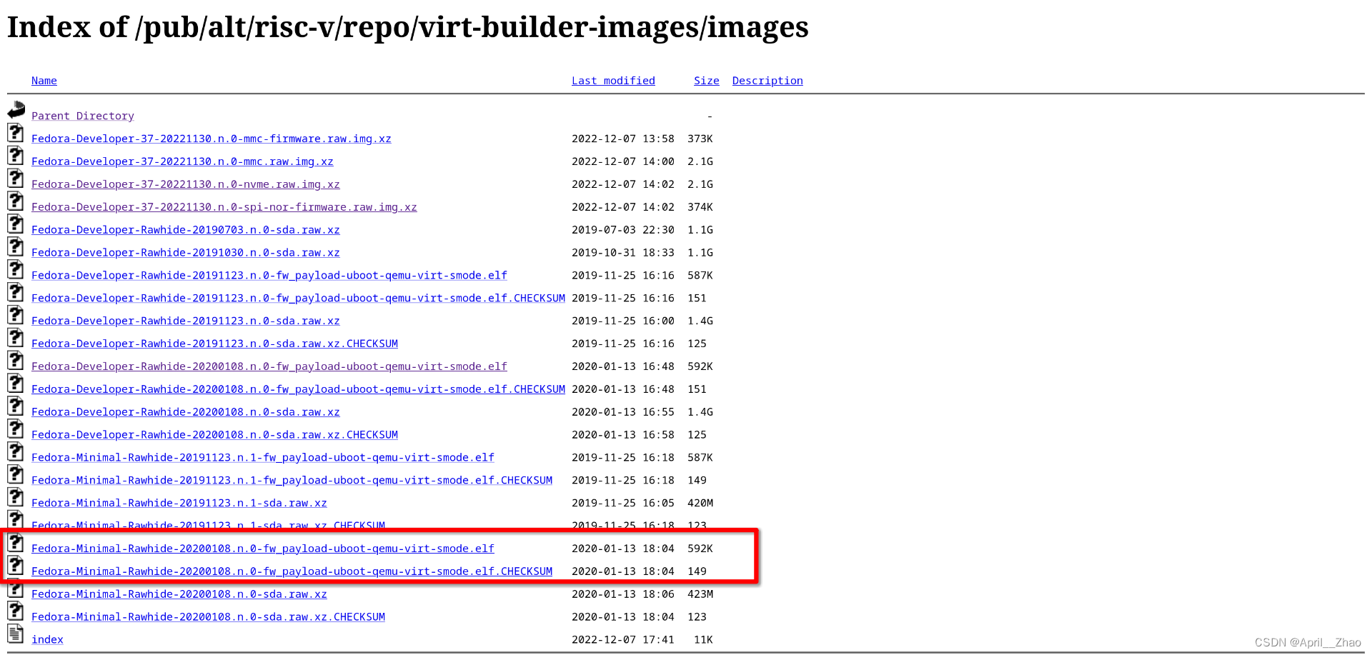Image resolution: width=1372 pixels, height=655 pixels.
Task: Click the 2019-10-31 18:33 modified date
Action: tap(622, 253)
